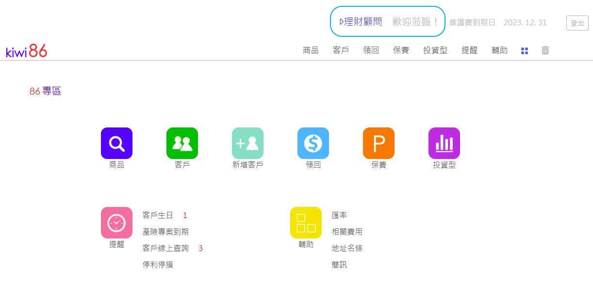
Task: Open the 產險專案到期 link
Action: [165, 232]
